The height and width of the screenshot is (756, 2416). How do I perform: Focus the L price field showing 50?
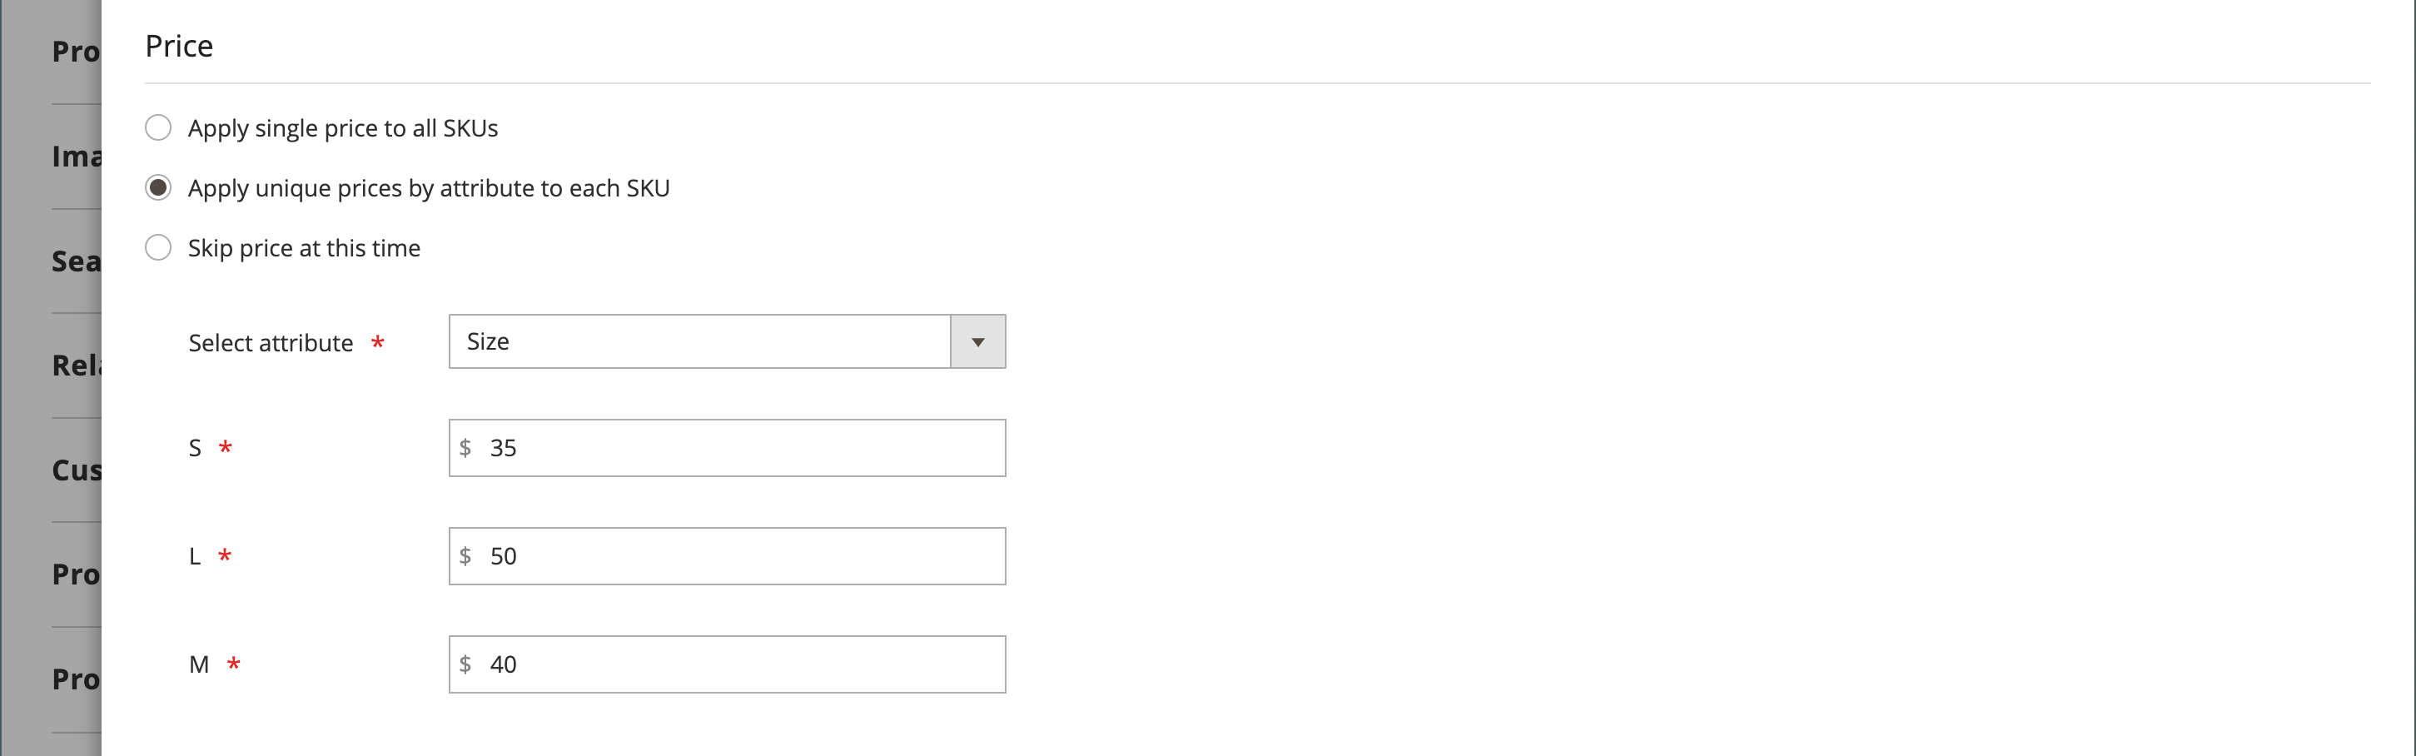click(727, 556)
